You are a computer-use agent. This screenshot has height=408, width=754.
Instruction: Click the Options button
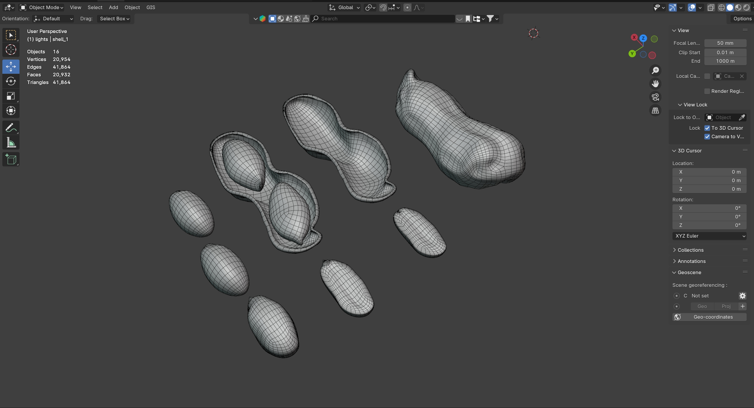742,19
